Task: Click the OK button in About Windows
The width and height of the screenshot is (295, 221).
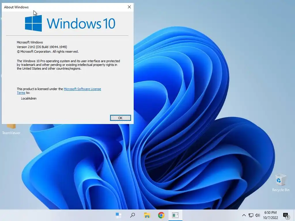Action: 120,118
